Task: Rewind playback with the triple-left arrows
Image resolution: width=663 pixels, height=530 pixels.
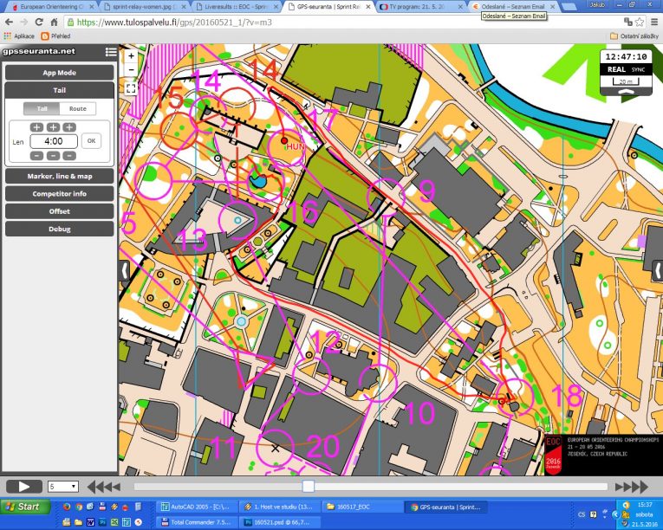Action: click(x=104, y=487)
